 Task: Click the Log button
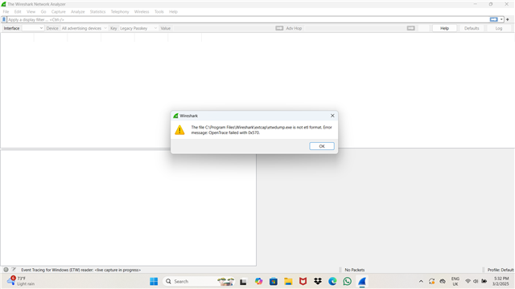(x=499, y=28)
